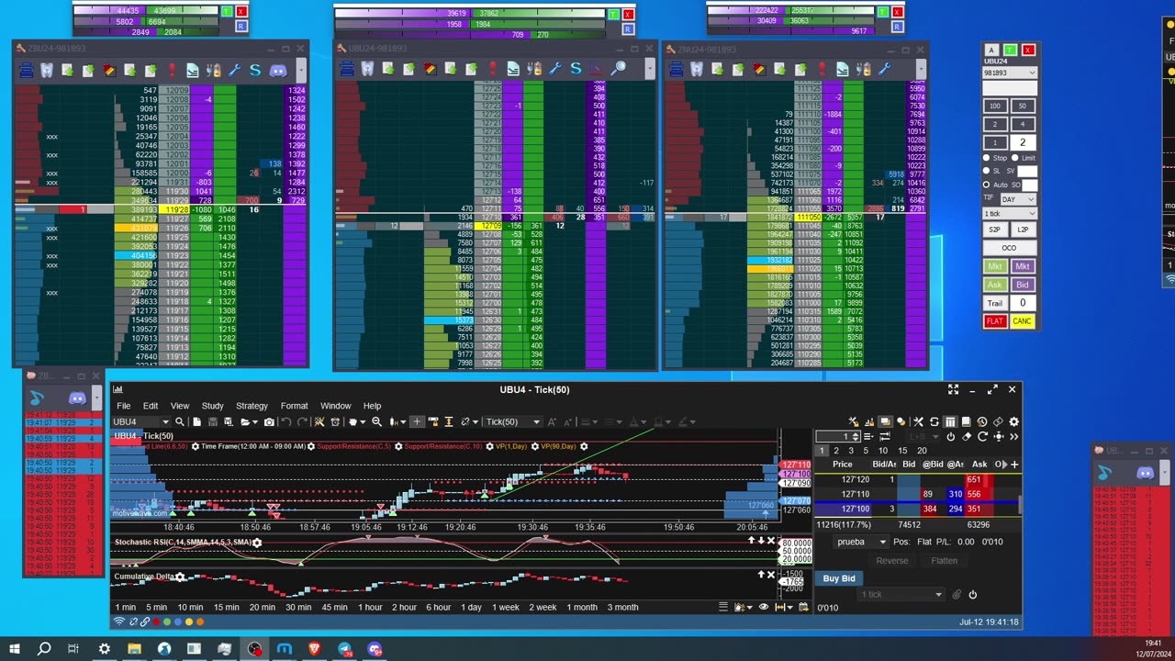Select the Stop radio button

(987, 158)
